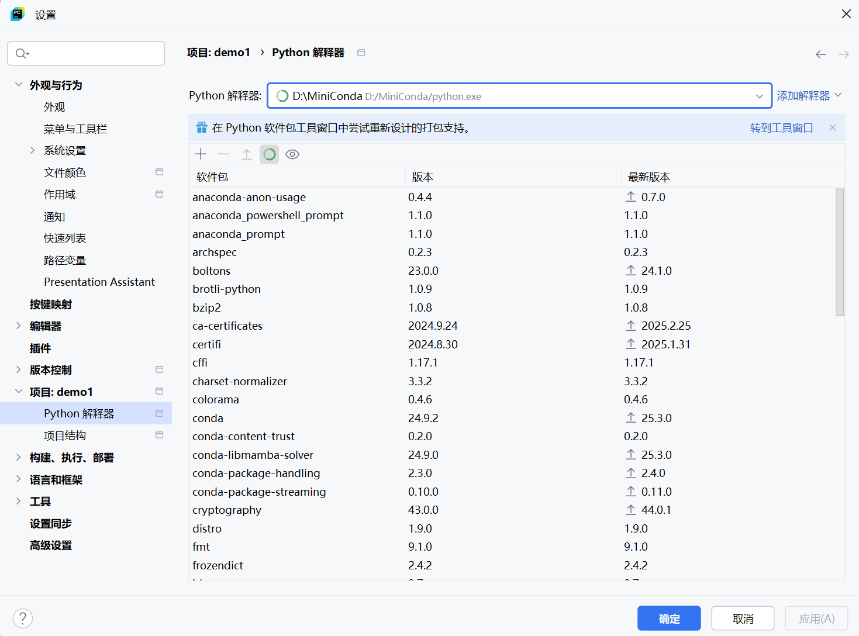Click the upgrade package arrow icon
The width and height of the screenshot is (859, 636).
tap(247, 154)
